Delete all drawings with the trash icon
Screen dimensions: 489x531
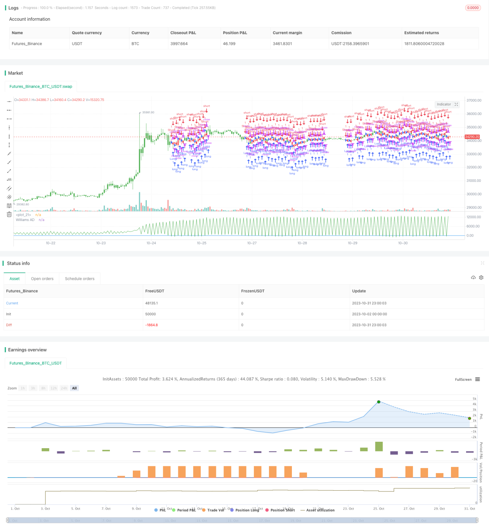click(9, 214)
